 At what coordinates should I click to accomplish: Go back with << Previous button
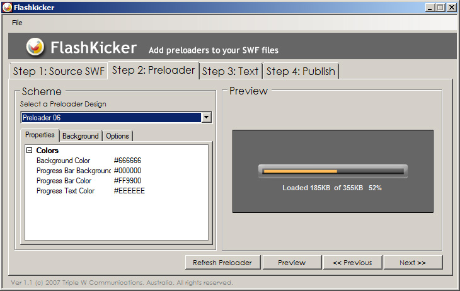pyautogui.click(x=352, y=263)
